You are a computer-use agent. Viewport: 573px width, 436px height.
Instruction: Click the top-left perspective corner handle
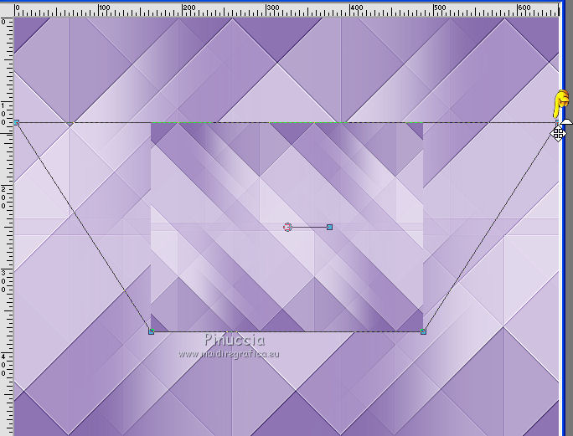(17, 123)
